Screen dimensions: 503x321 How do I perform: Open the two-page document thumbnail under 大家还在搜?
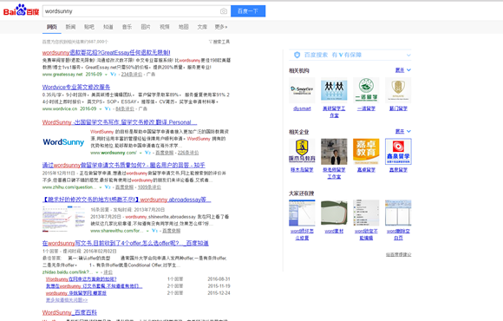click(398, 213)
